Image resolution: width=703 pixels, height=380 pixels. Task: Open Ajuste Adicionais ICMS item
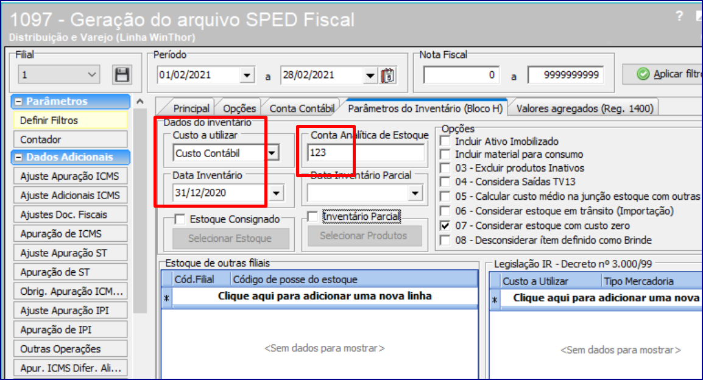pyautogui.click(x=71, y=195)
